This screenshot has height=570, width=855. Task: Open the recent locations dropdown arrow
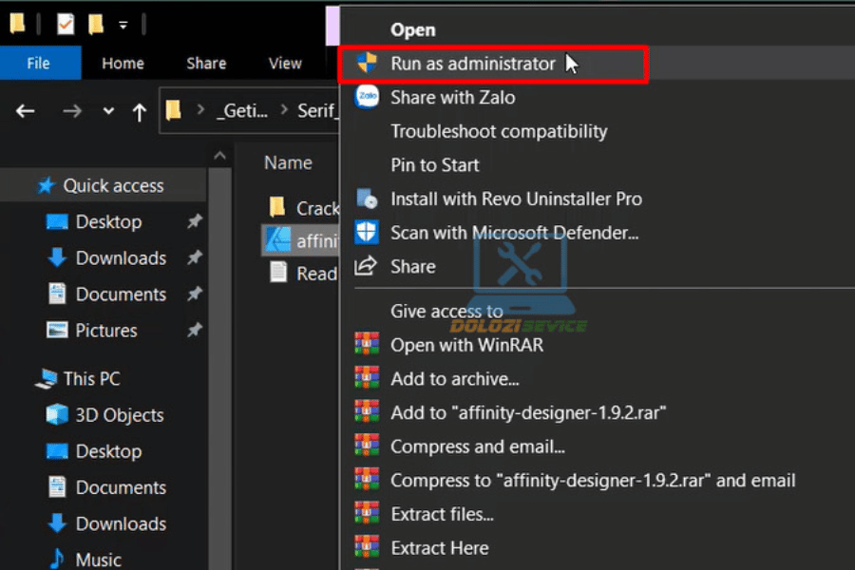pyautogui.click(x=108, y=112)
